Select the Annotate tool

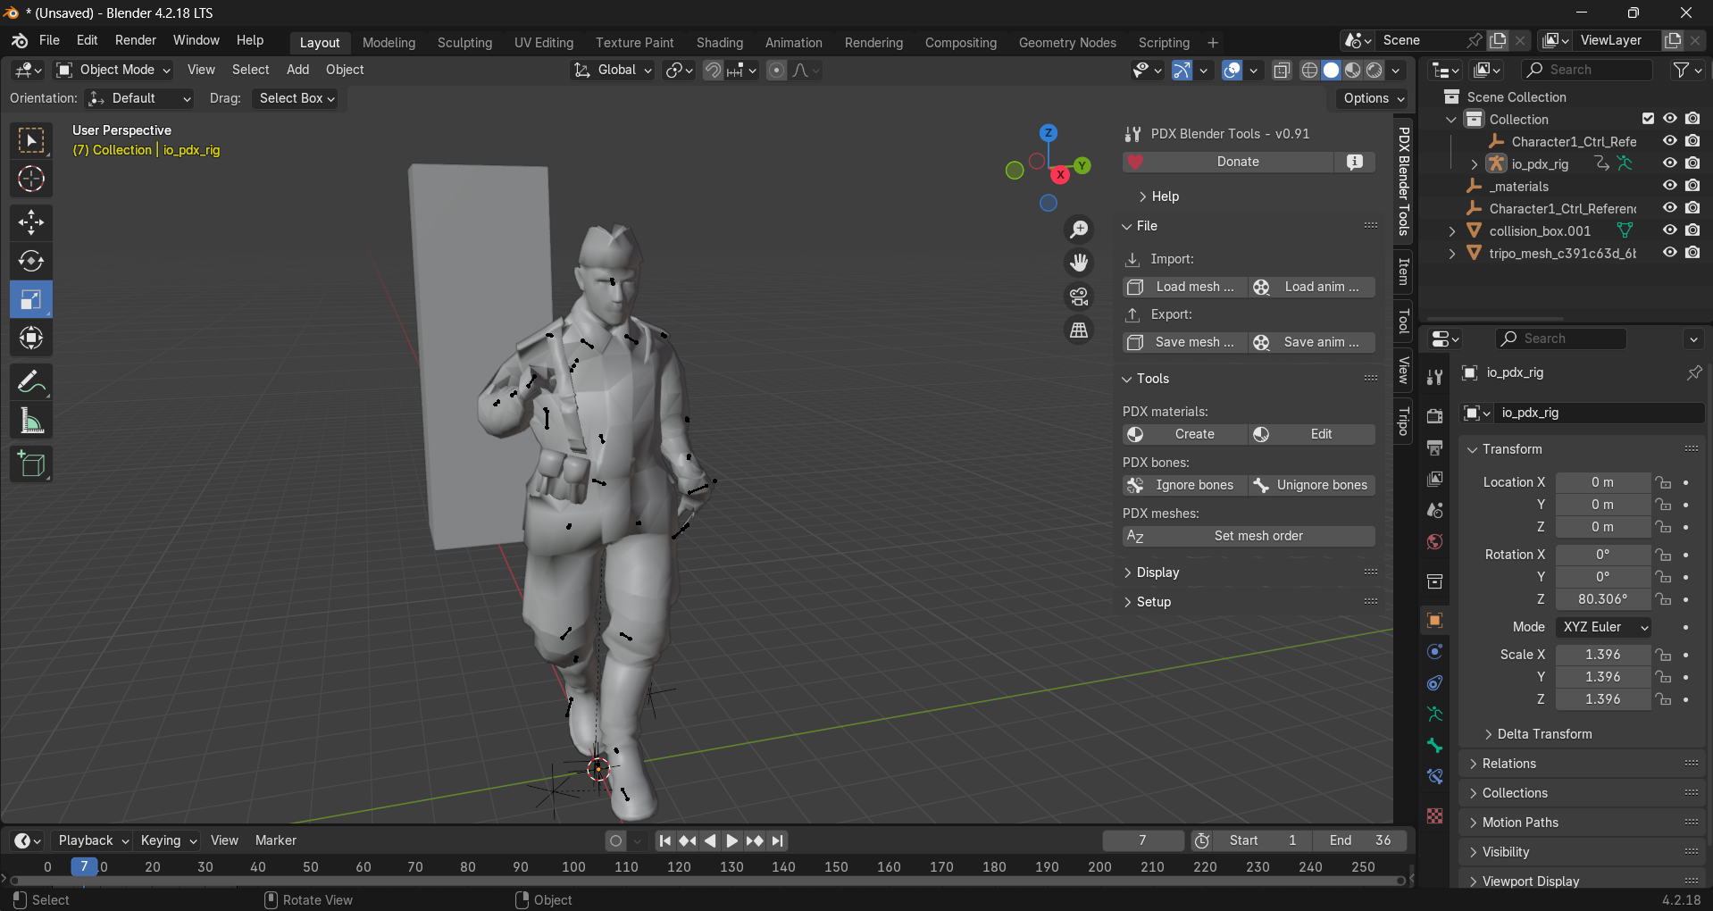click(x=31, y=382)
